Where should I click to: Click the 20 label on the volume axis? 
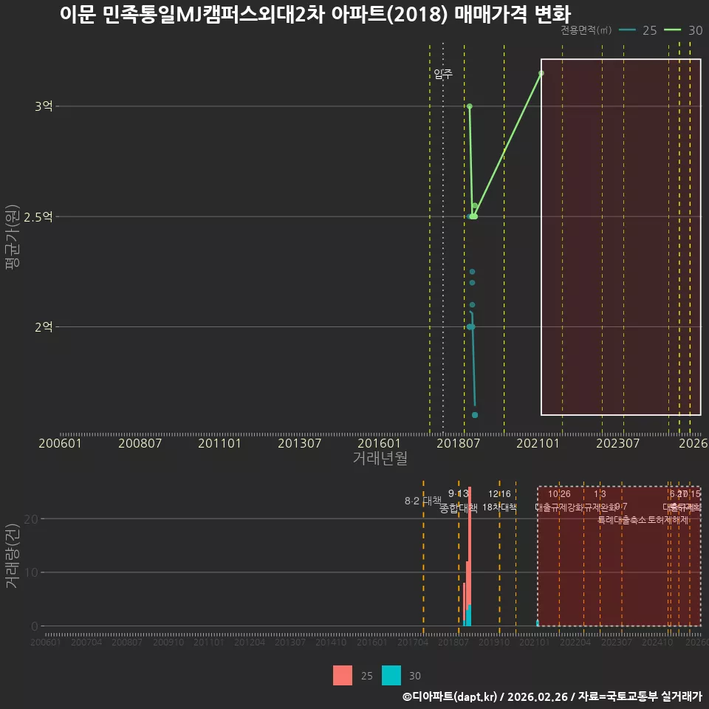tap(31, 519)
